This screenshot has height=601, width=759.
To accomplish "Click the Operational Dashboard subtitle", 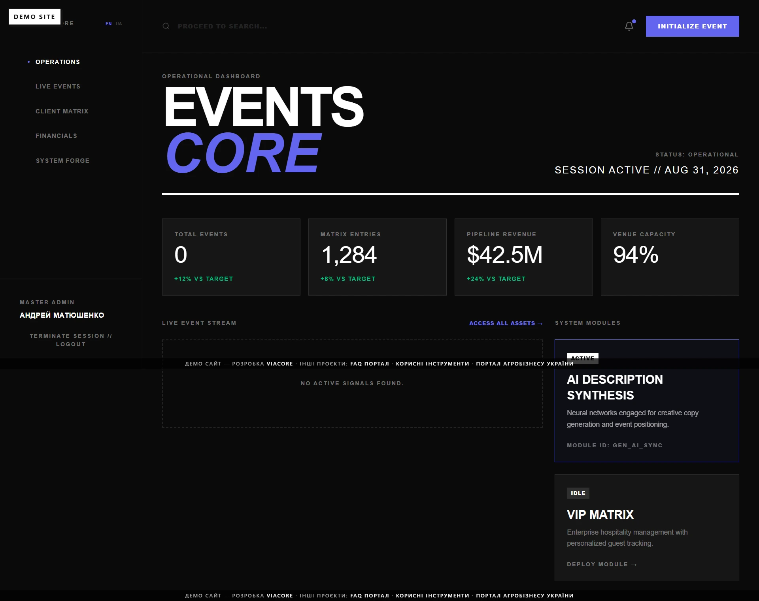I will click(211, 76).
